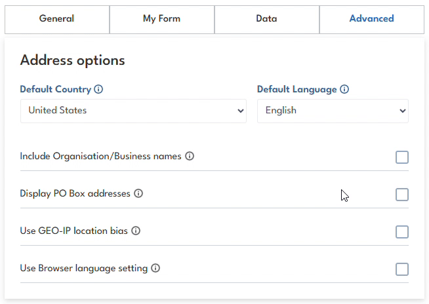Open the General tab

pos(57,20)
